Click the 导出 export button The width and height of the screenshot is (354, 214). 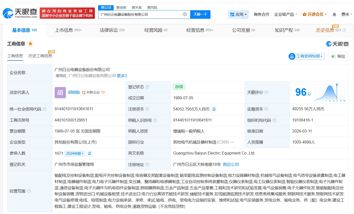338,56
